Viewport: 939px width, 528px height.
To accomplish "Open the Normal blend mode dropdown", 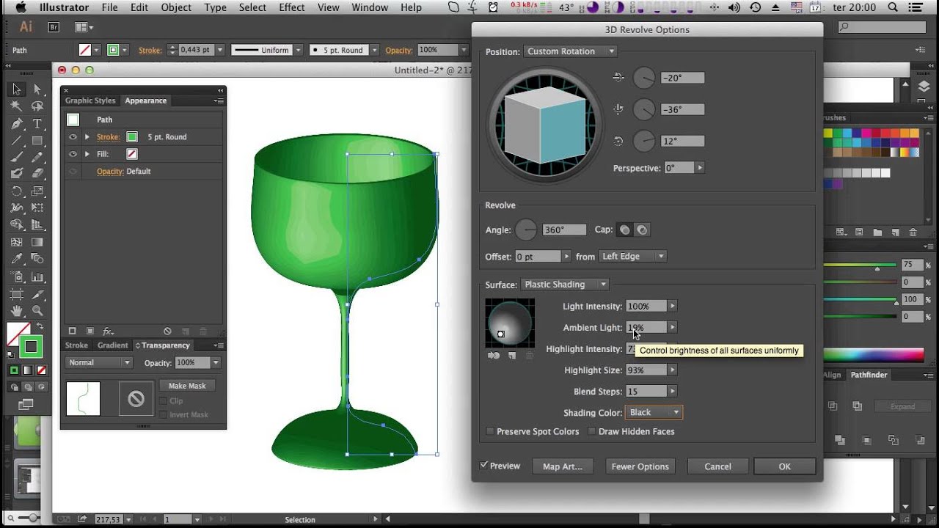I will 98,362.
